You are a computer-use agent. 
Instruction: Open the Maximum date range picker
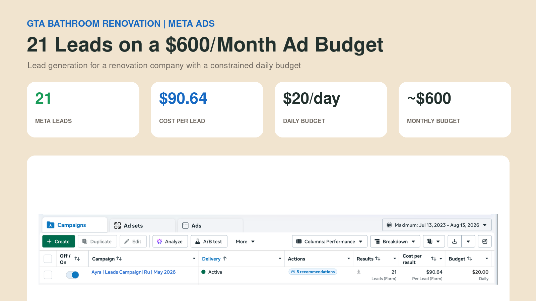[437, 225]
